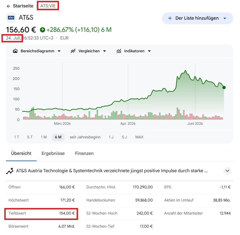240x235 pixels.
Task: Select the 1 T time range
Action: click(16, 137)
